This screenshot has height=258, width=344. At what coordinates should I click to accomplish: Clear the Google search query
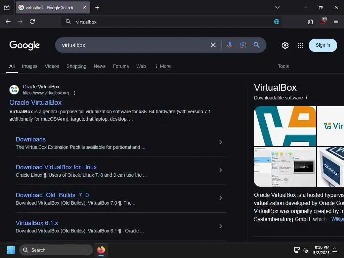click(213, 45)
